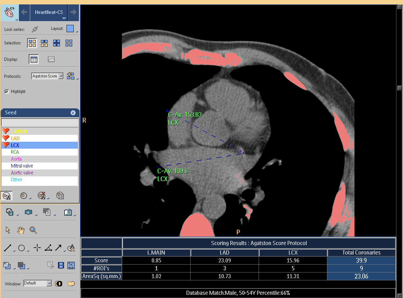Click the image scrollbar thumb on right edge
This screenshot has width=403, height=298.
(x=400, y=88)
